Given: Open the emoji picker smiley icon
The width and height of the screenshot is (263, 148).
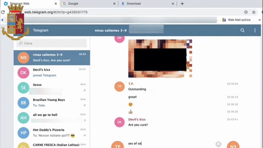Looking at the screenshot, I should point(218,144).
